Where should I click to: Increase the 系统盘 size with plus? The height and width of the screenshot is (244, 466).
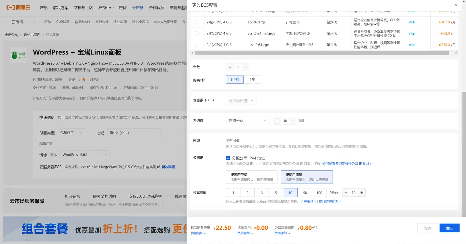point(293,121)
